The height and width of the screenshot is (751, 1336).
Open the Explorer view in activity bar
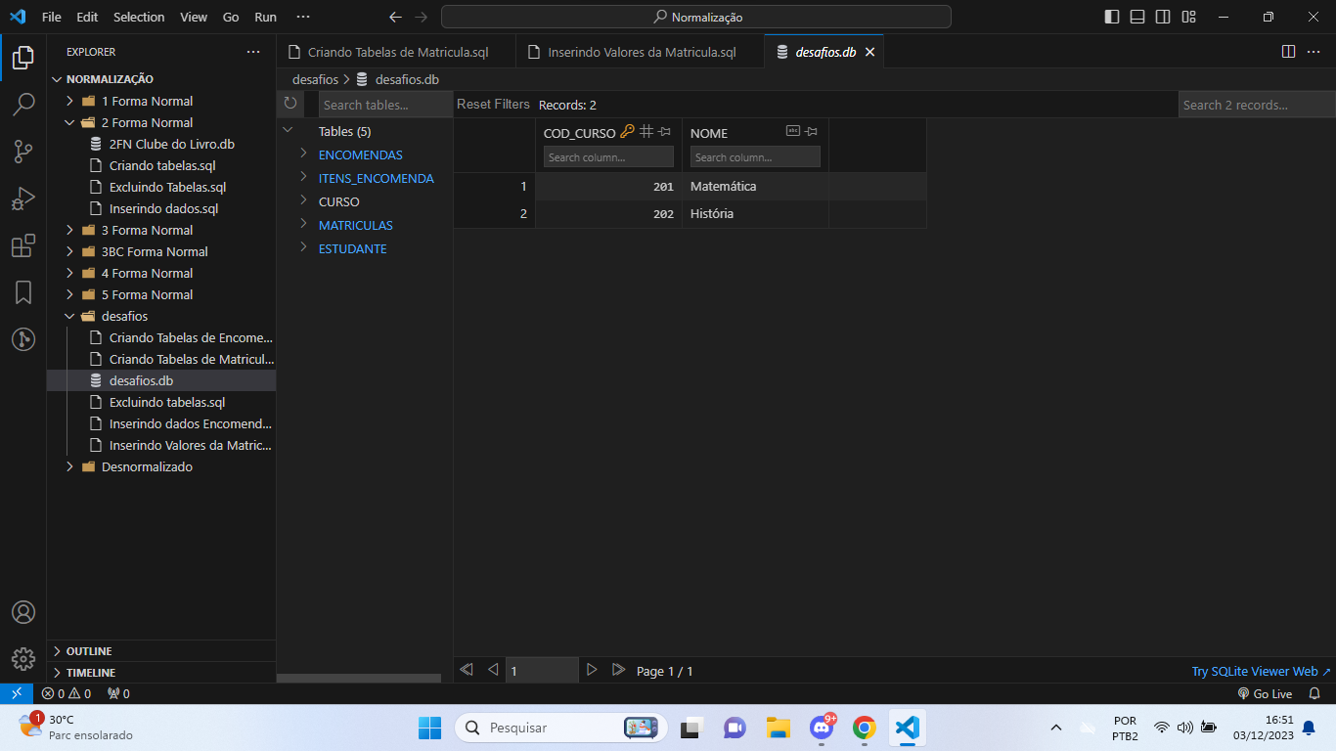pos(23,58)
